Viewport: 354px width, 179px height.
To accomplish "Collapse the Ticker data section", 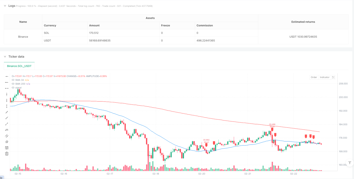I will tap(5, 56).
